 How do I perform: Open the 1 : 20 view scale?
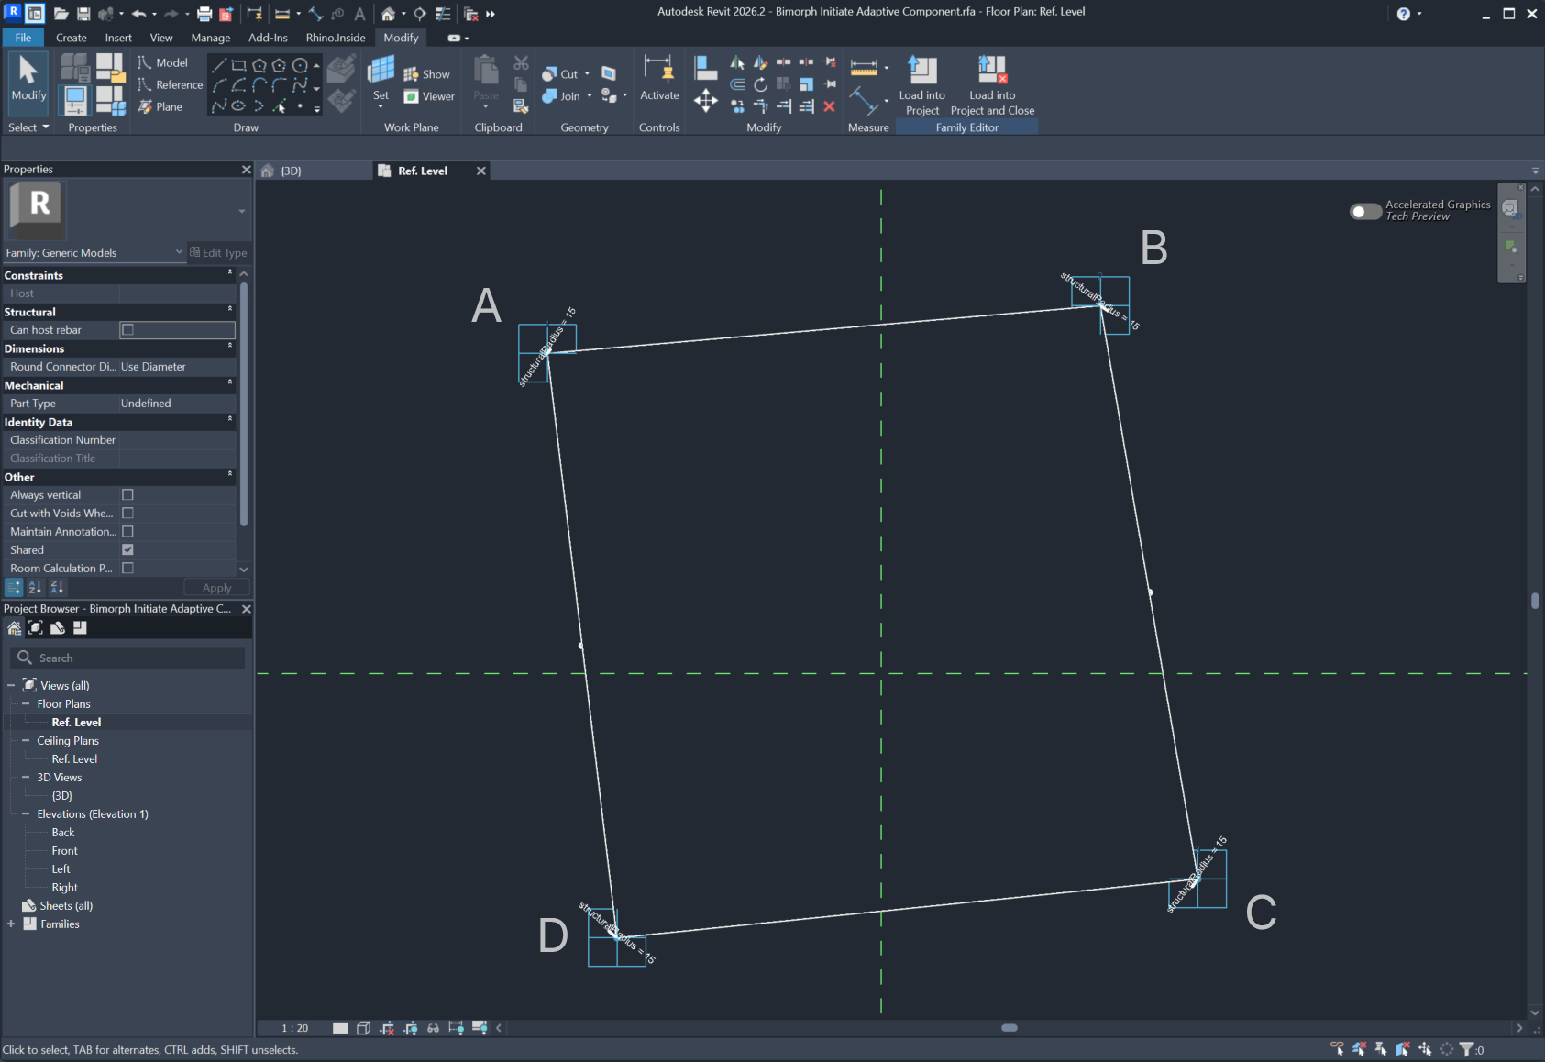[294, 1028]
